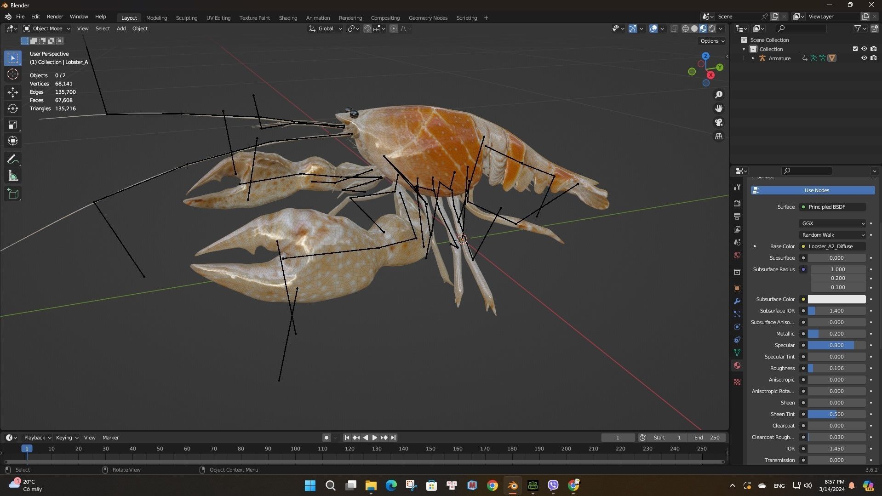Open the Texture properties tab
This screenshot has width=882, height=496.
[x=737, y=382]
